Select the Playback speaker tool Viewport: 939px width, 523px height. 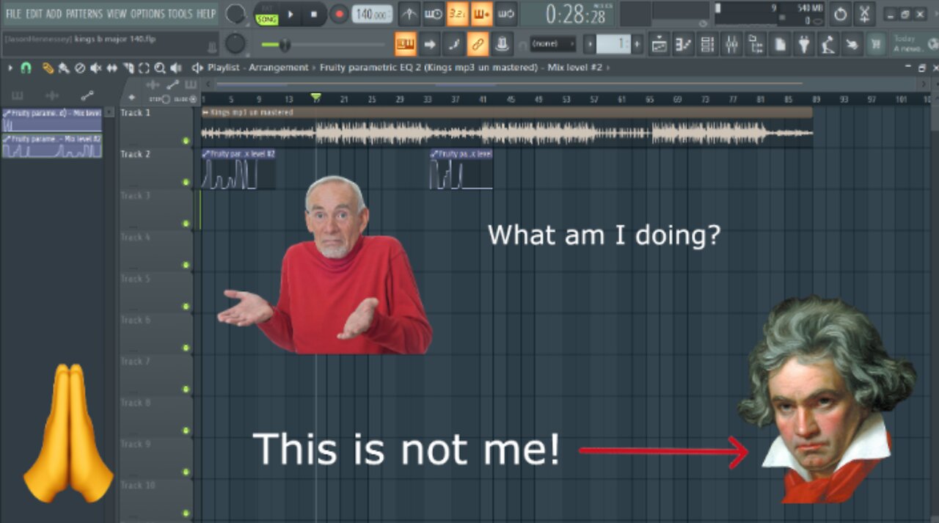(176, 67)
